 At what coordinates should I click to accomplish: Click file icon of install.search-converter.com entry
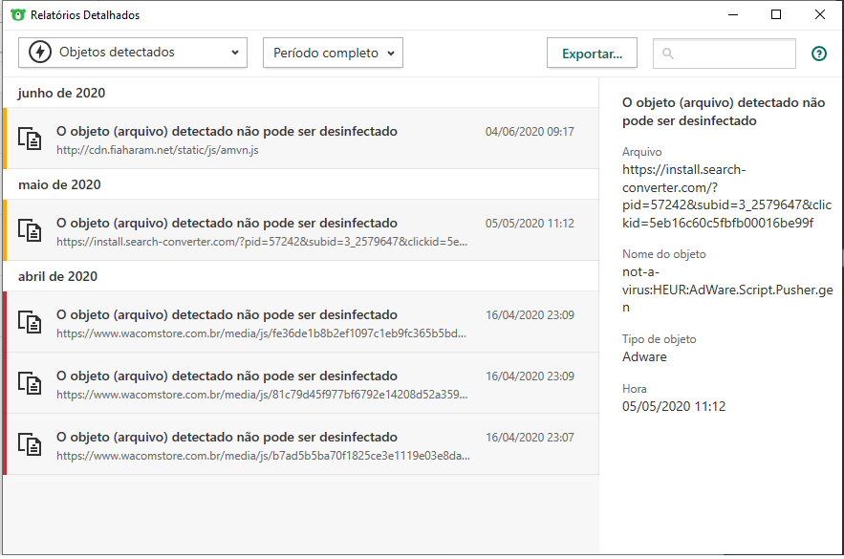click(x=32, y=230)
